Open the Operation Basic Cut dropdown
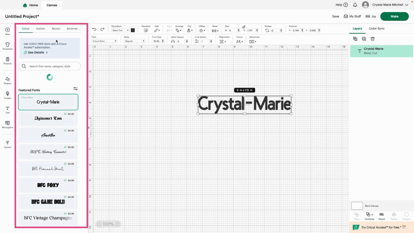Viewport: 414px width, 233px height. (x=120, y=30)
